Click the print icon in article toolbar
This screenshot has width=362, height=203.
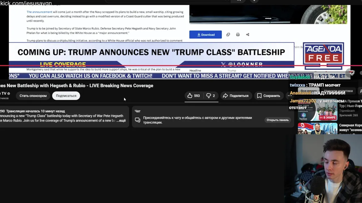tap(238, 35)
